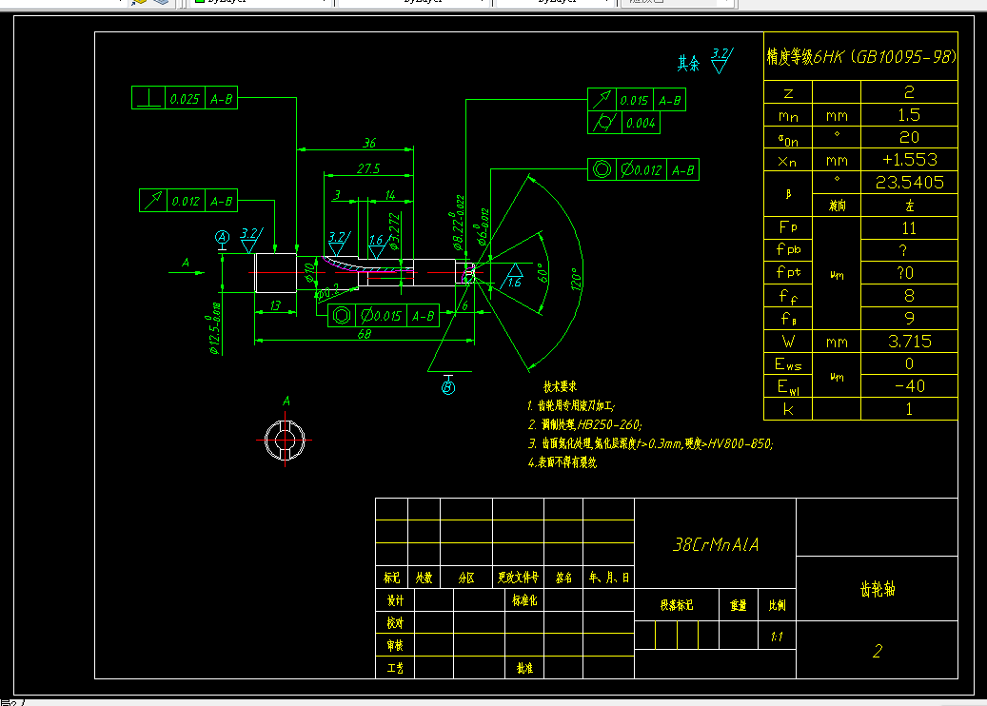Click the 68 overall length dimension
This screenshot has width=987, height=706.
(365, 334)
